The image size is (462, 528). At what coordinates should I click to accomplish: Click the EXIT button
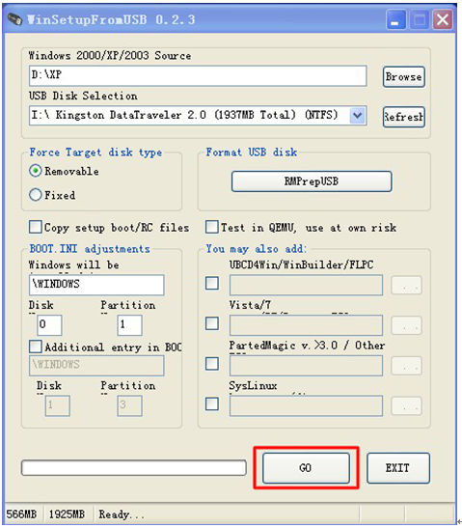[x=398, y=468]
